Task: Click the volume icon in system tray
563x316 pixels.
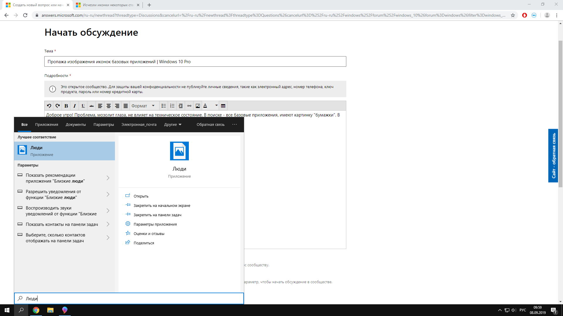Action: [514, 310]
